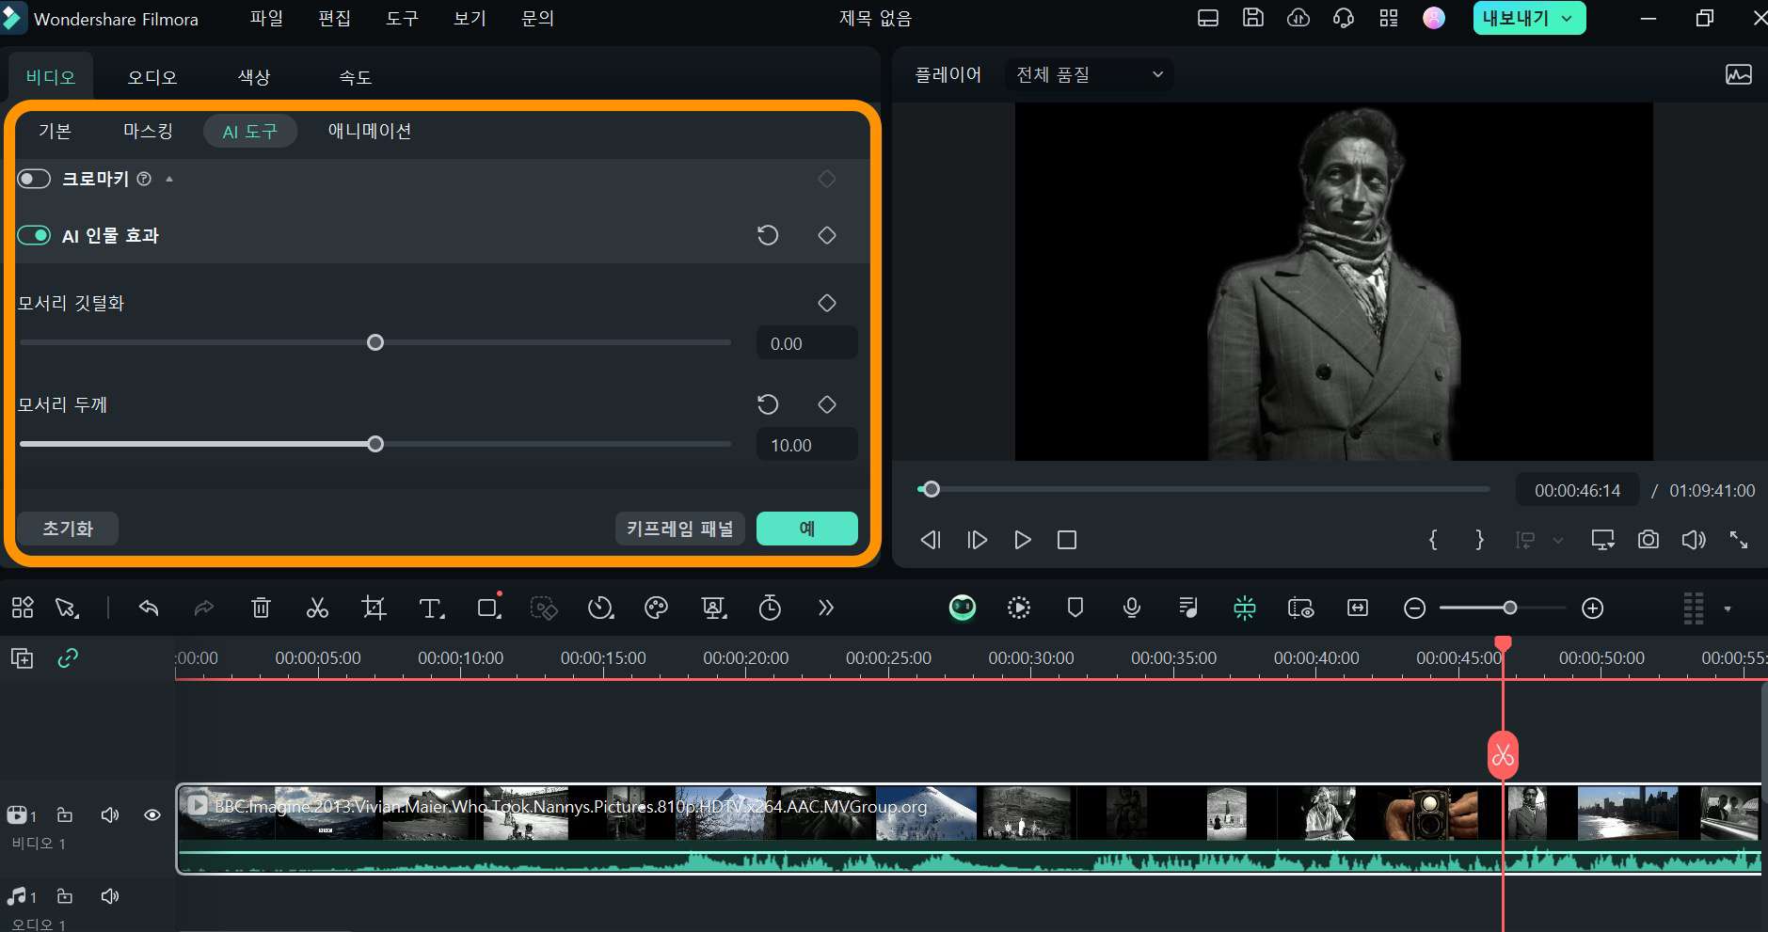Click the stopwatch duration icon
This screenshot has height=932, width=1768.
(x=770, y=608)
